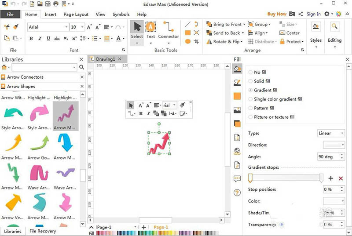Add a gradient stop with plus icon
Screen dimensions: 352x236
[331, 178]
